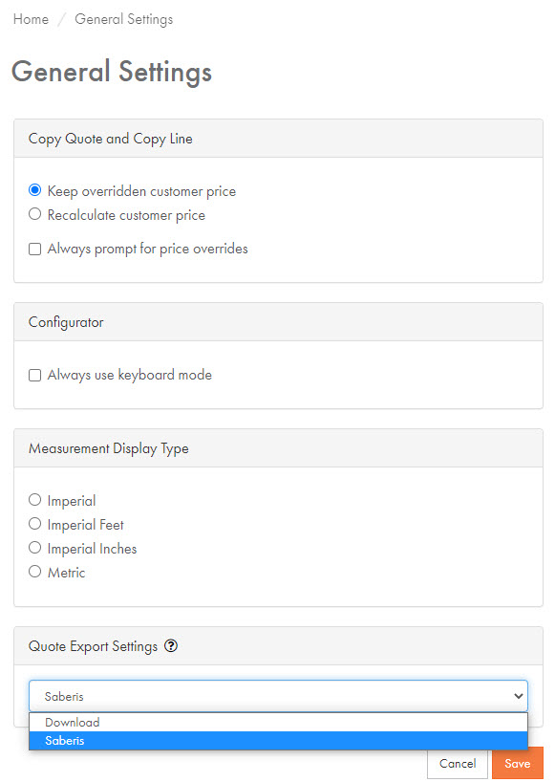Select Keep overridden customer price radio
555x782 pixels.
35,190
